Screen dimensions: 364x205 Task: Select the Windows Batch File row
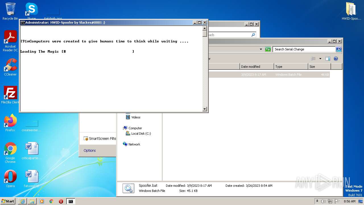[x=269, y=75]
